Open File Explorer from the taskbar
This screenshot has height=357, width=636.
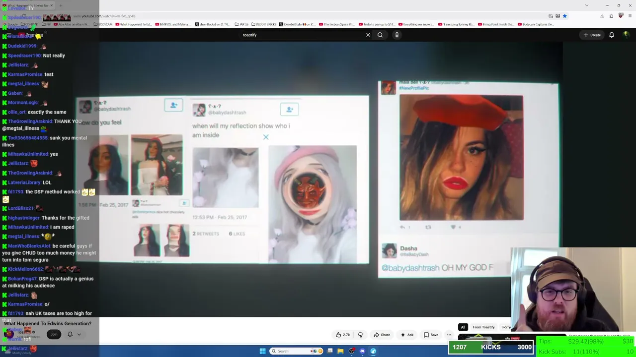pyautogui.click(x=340, y=351)
